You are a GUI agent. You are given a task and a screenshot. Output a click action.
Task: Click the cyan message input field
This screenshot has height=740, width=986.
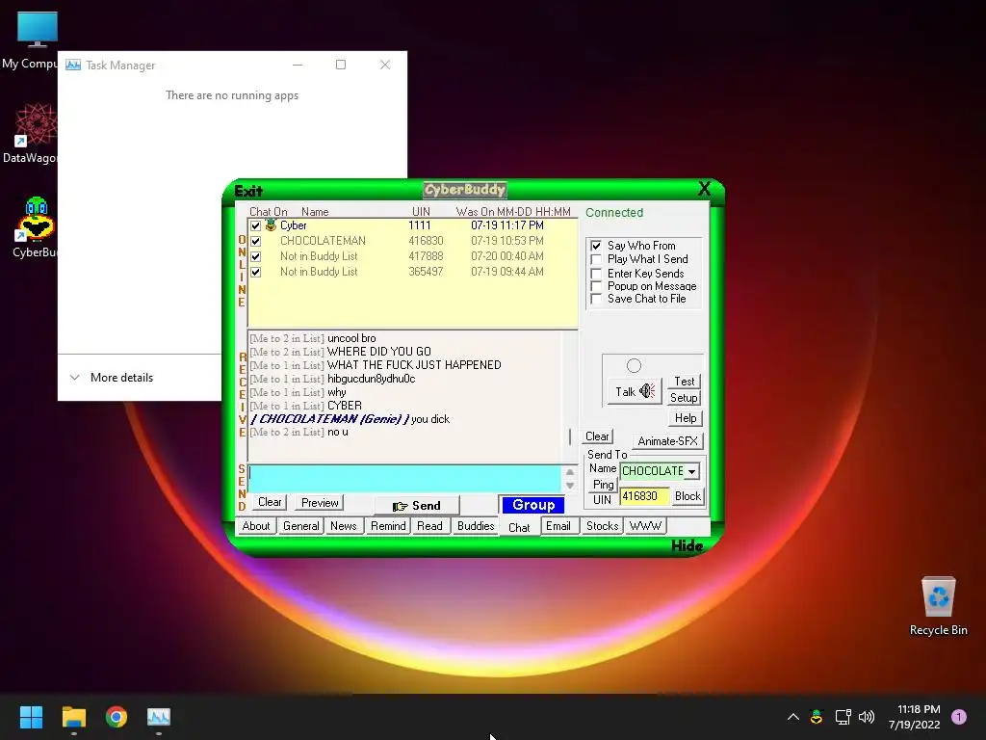pos(404,478)
